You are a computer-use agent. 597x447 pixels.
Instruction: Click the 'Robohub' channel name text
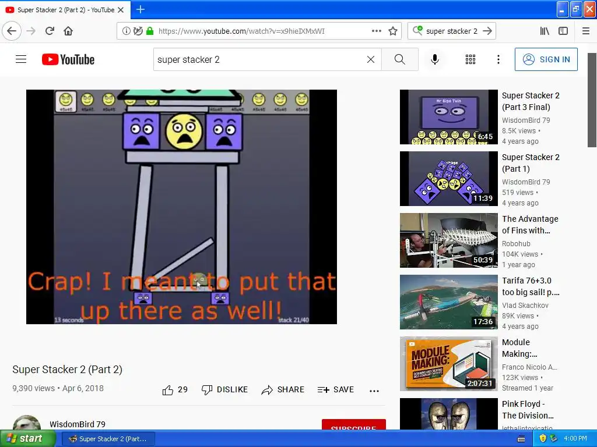(516, 244)
